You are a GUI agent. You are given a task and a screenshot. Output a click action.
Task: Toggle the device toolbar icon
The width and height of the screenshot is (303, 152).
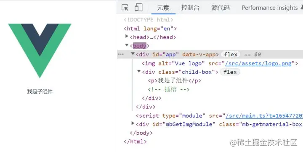point(138,8)
